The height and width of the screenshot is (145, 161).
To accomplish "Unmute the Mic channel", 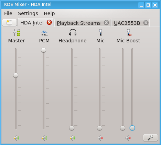I will [x=100, y=138].
